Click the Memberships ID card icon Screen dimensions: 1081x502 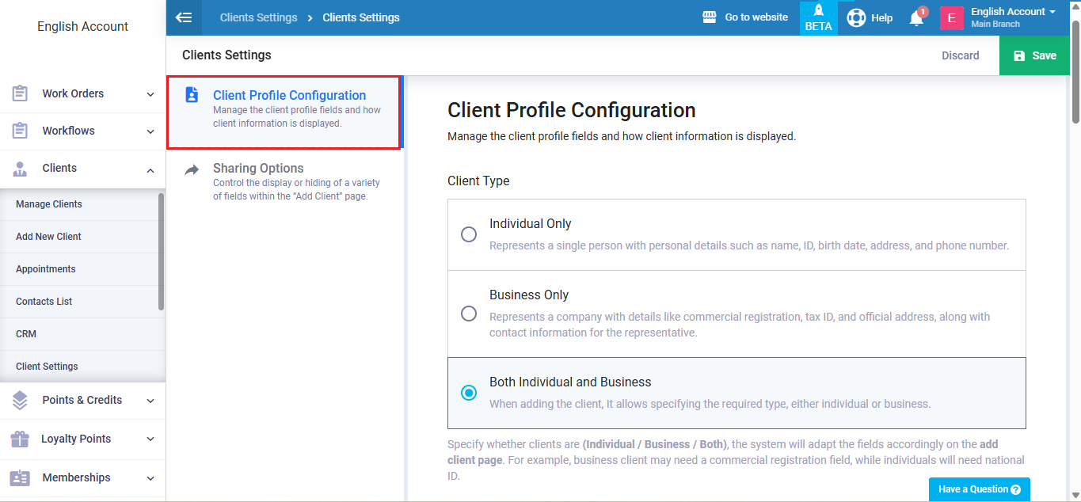click(x=20, y=477)
